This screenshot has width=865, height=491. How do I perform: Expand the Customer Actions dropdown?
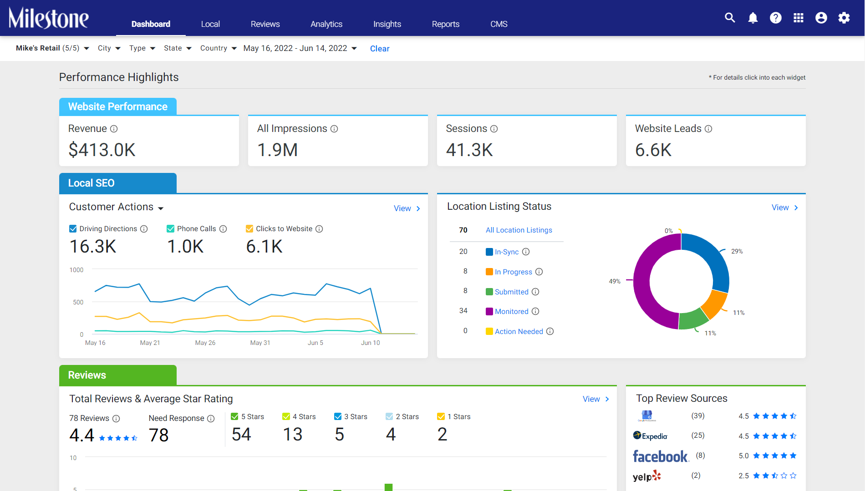pos(116,207)
